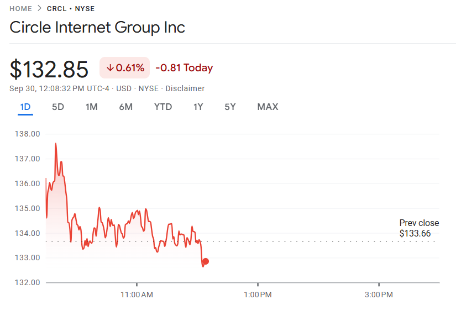Switch chart to 6M range

125,107
